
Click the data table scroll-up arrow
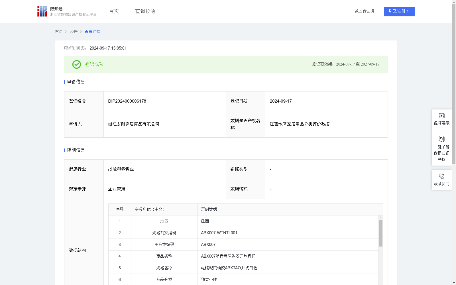coord(381,218)
